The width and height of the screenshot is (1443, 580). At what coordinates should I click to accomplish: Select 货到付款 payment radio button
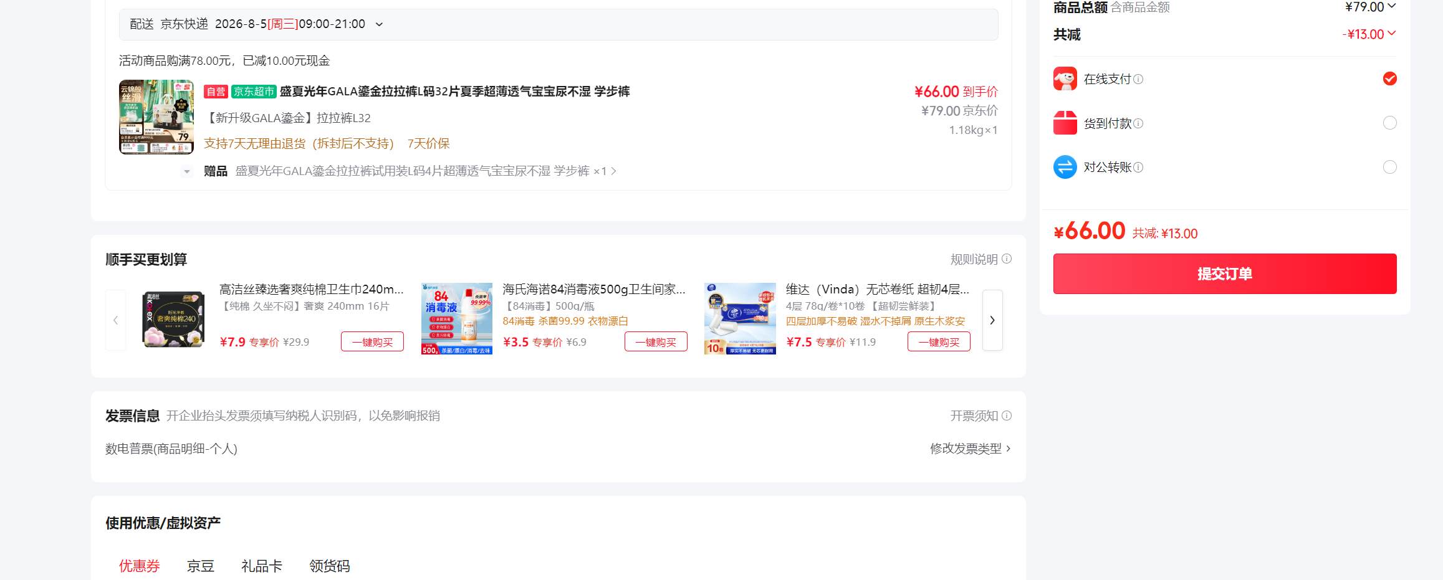pos(1390,123)
